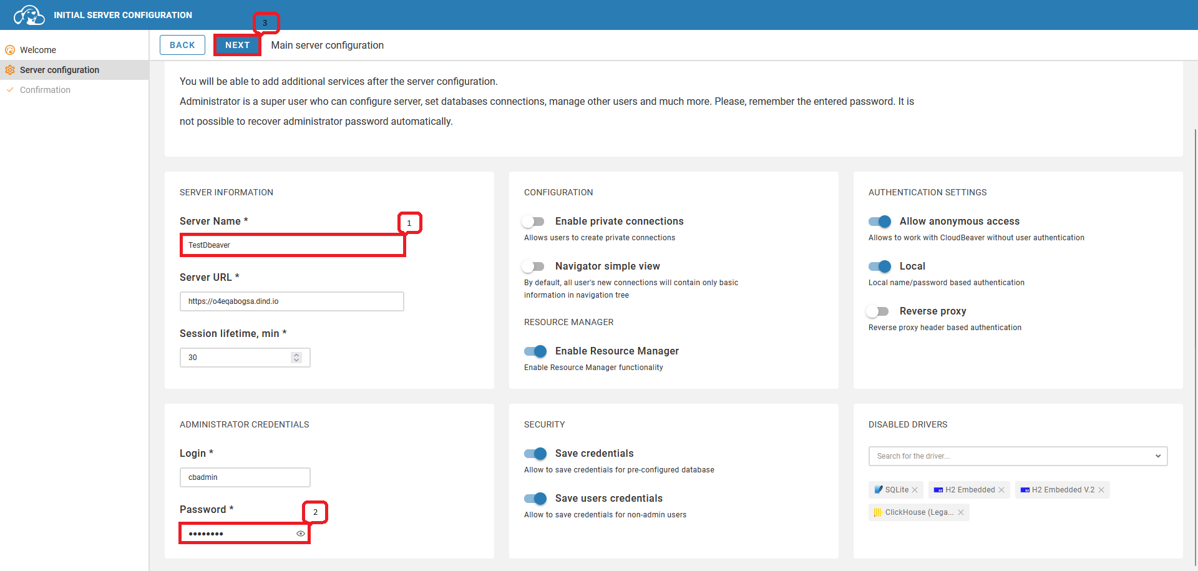Click the Welcome step icon in sidebar

[10, 50]
